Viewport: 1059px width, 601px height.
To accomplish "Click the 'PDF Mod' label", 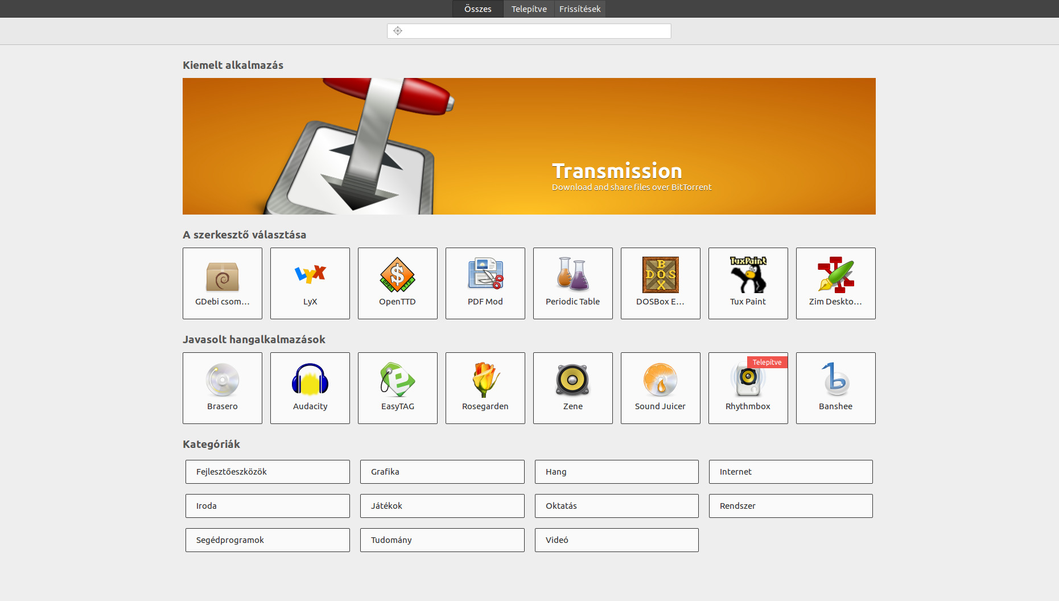I will [x=485, y=302].
